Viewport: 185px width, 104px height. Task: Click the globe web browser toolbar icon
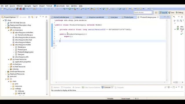click(120, 9)
